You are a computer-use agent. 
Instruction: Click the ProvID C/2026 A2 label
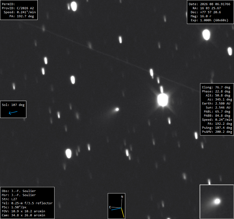pyautogui.click(x=18, y=8)
